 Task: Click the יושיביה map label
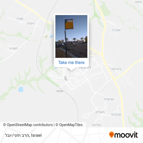116,30
